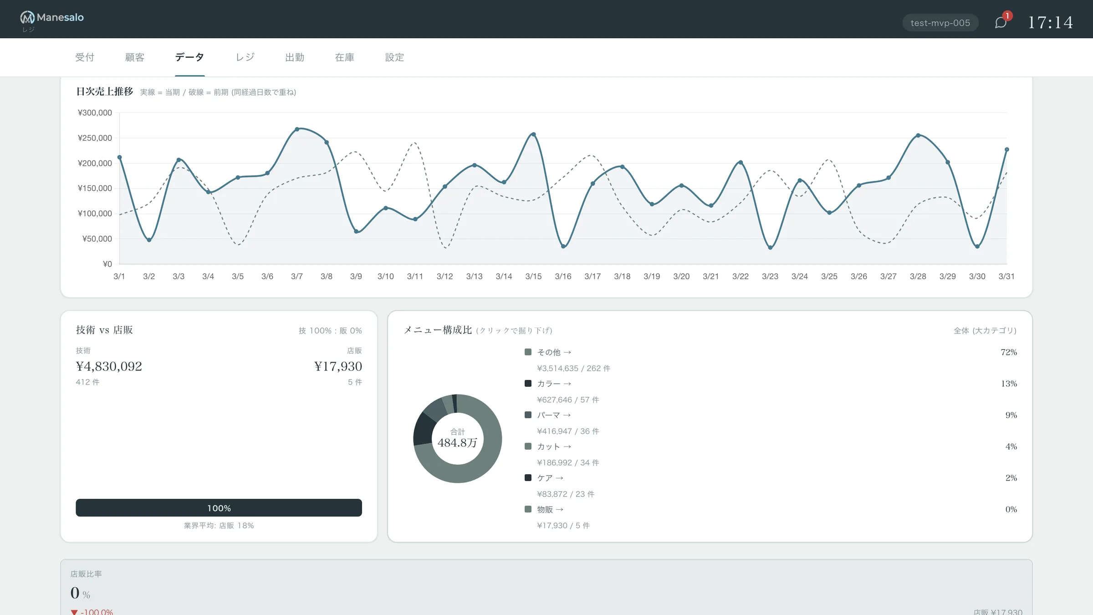Click the 店販 amount ¥17,930 in 技術 vs 店販
1093x615 pixels.
click(338, 366)
